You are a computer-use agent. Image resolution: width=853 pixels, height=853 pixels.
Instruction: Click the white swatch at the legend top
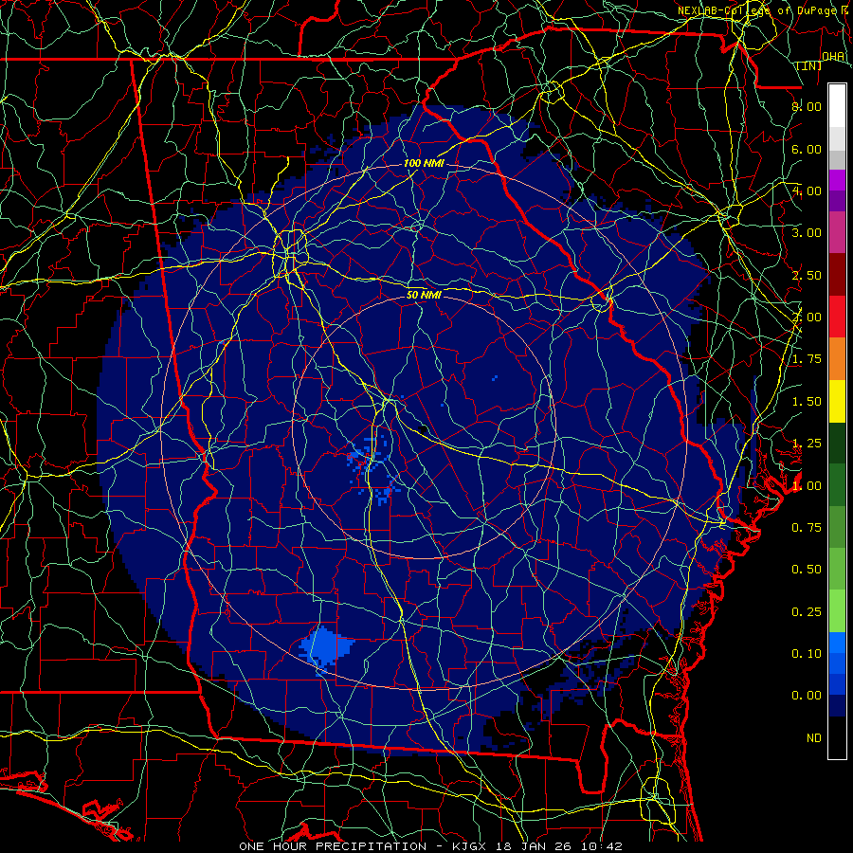coord(837,106)
